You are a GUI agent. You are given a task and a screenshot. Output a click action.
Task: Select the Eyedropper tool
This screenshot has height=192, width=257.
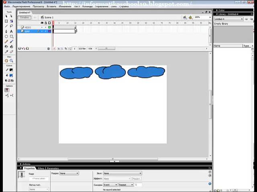click(6, 52)
